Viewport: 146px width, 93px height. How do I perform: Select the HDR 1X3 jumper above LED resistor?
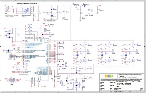coord(19,48)
